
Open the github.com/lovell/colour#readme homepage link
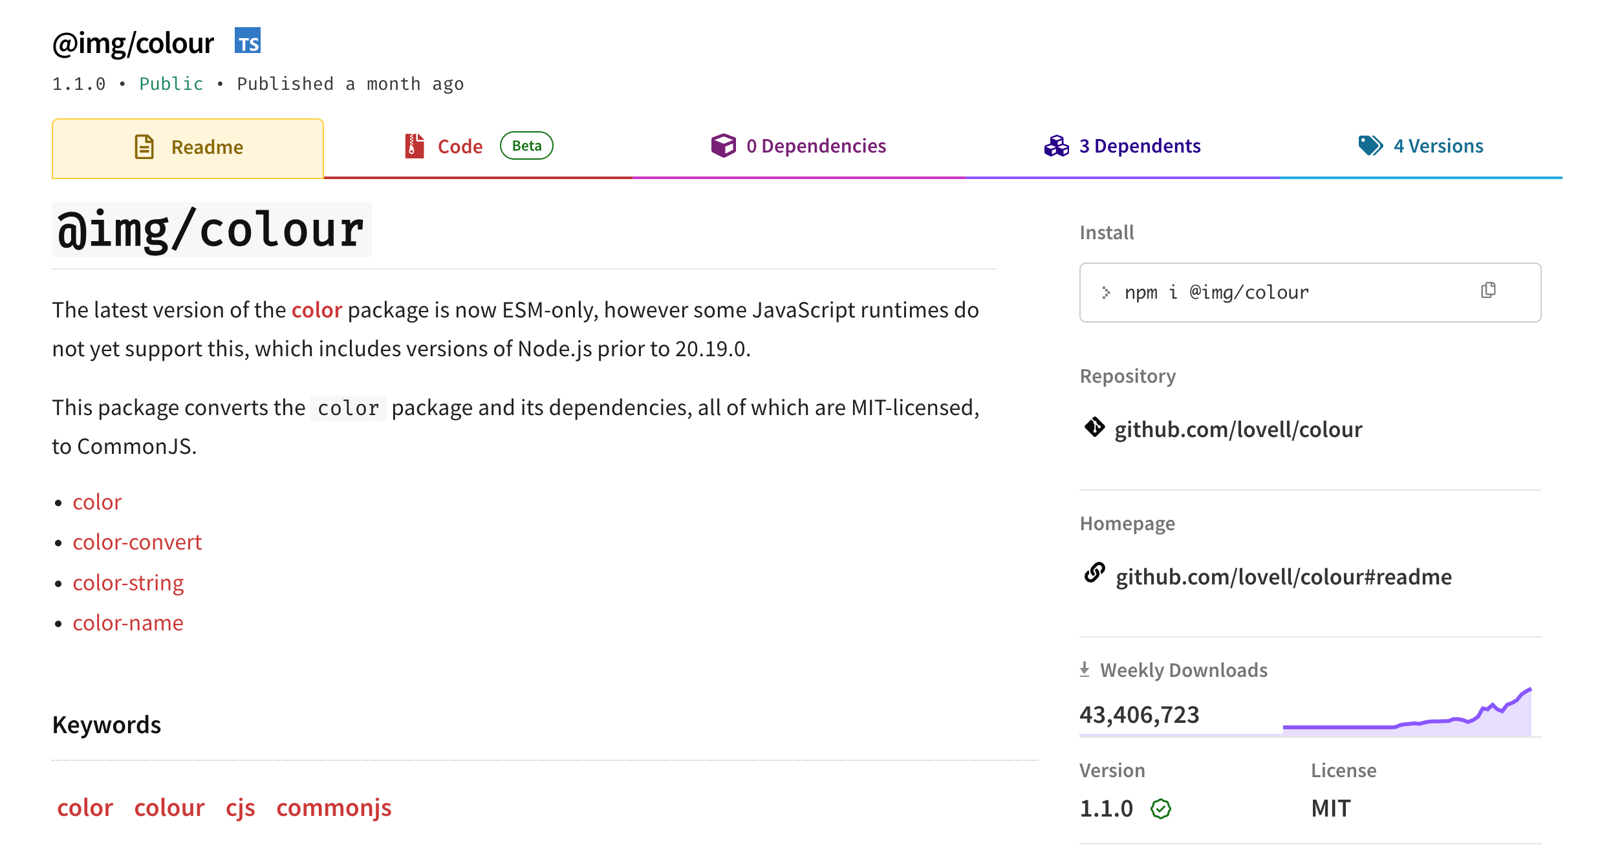tap(1283, 577)
